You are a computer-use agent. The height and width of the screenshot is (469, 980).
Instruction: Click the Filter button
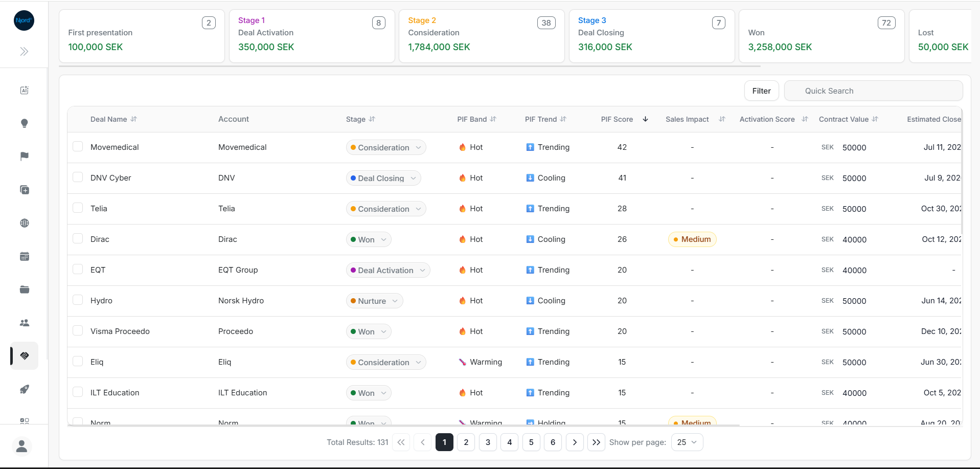[762, 91]
